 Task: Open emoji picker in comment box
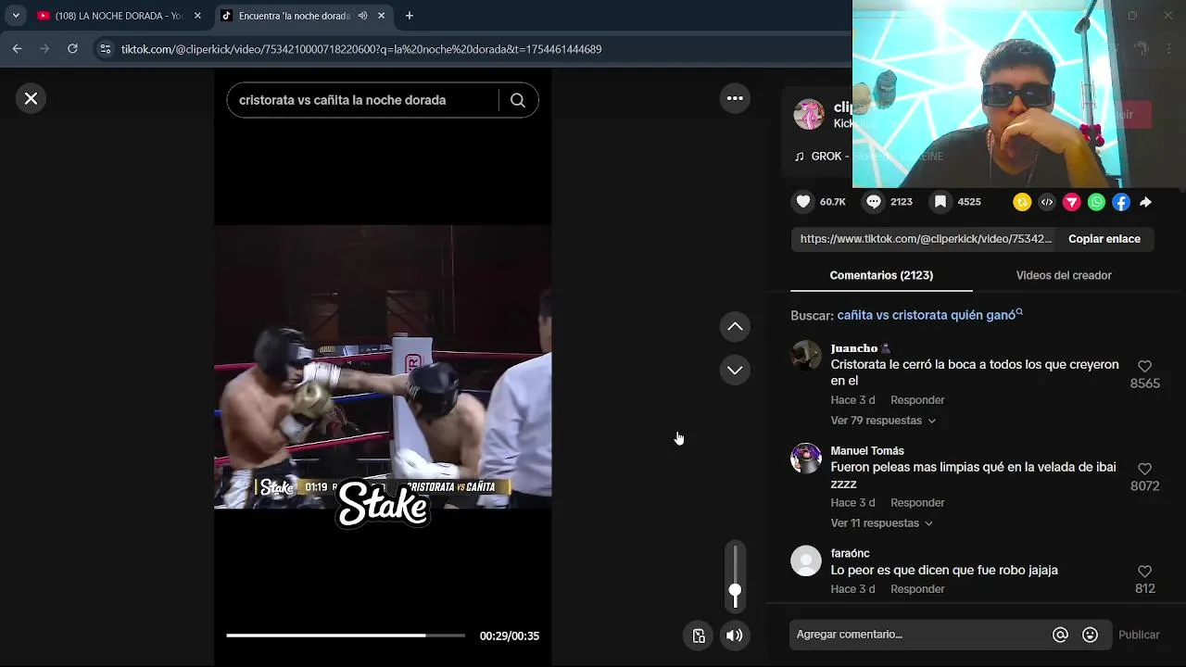[x=1090, y=635]
